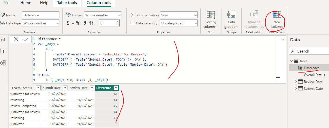
Task: Select Difference field in Data pane
Action: pos(312,68)
